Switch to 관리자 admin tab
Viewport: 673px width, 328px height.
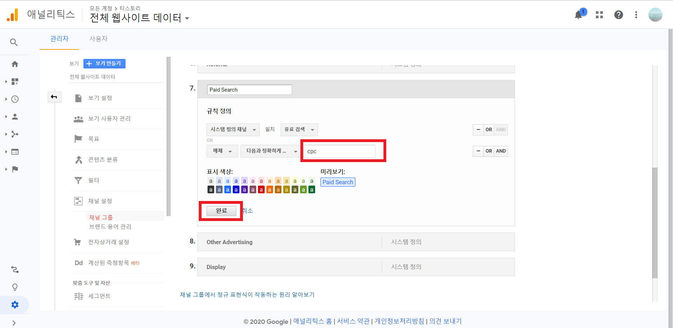point(59,39)
